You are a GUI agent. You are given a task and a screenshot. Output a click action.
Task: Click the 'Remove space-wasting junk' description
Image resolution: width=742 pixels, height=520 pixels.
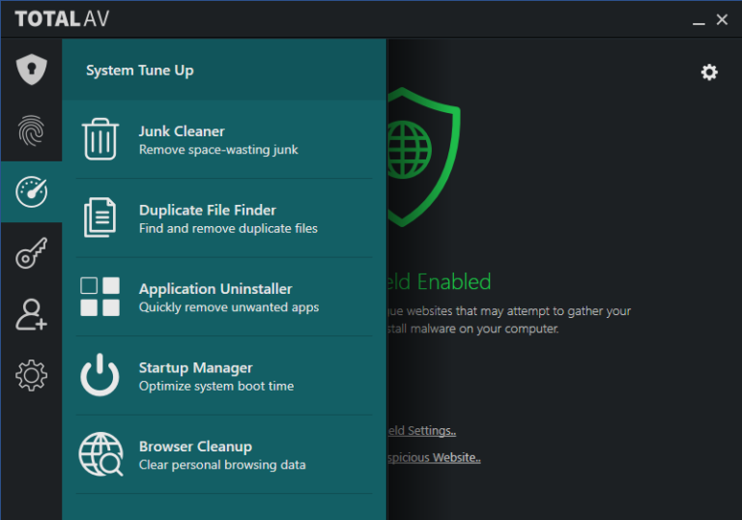tap(218, 150)
